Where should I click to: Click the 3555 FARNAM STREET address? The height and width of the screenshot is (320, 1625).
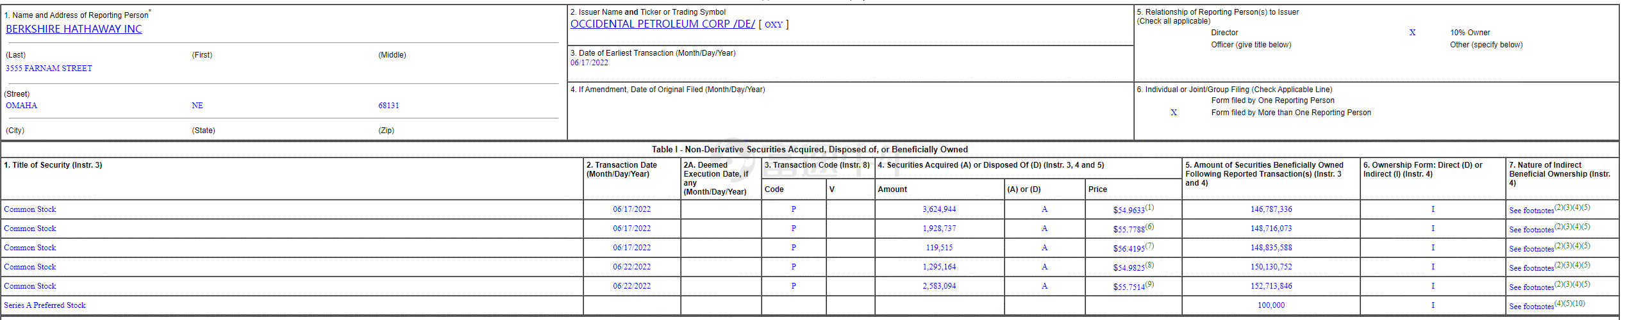pos(49,68)
